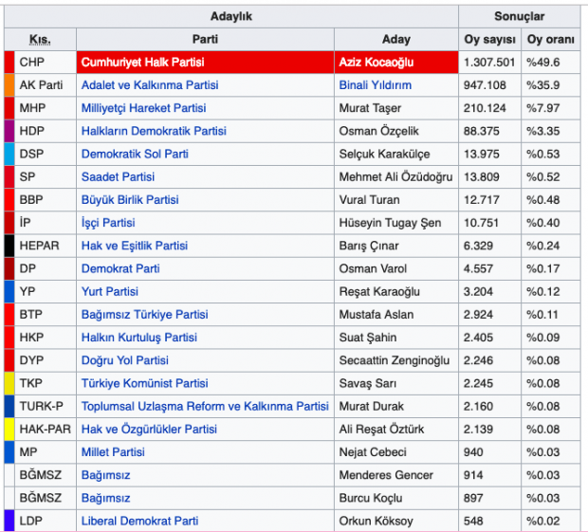Click the purple HDP color cell

point(9,131)
